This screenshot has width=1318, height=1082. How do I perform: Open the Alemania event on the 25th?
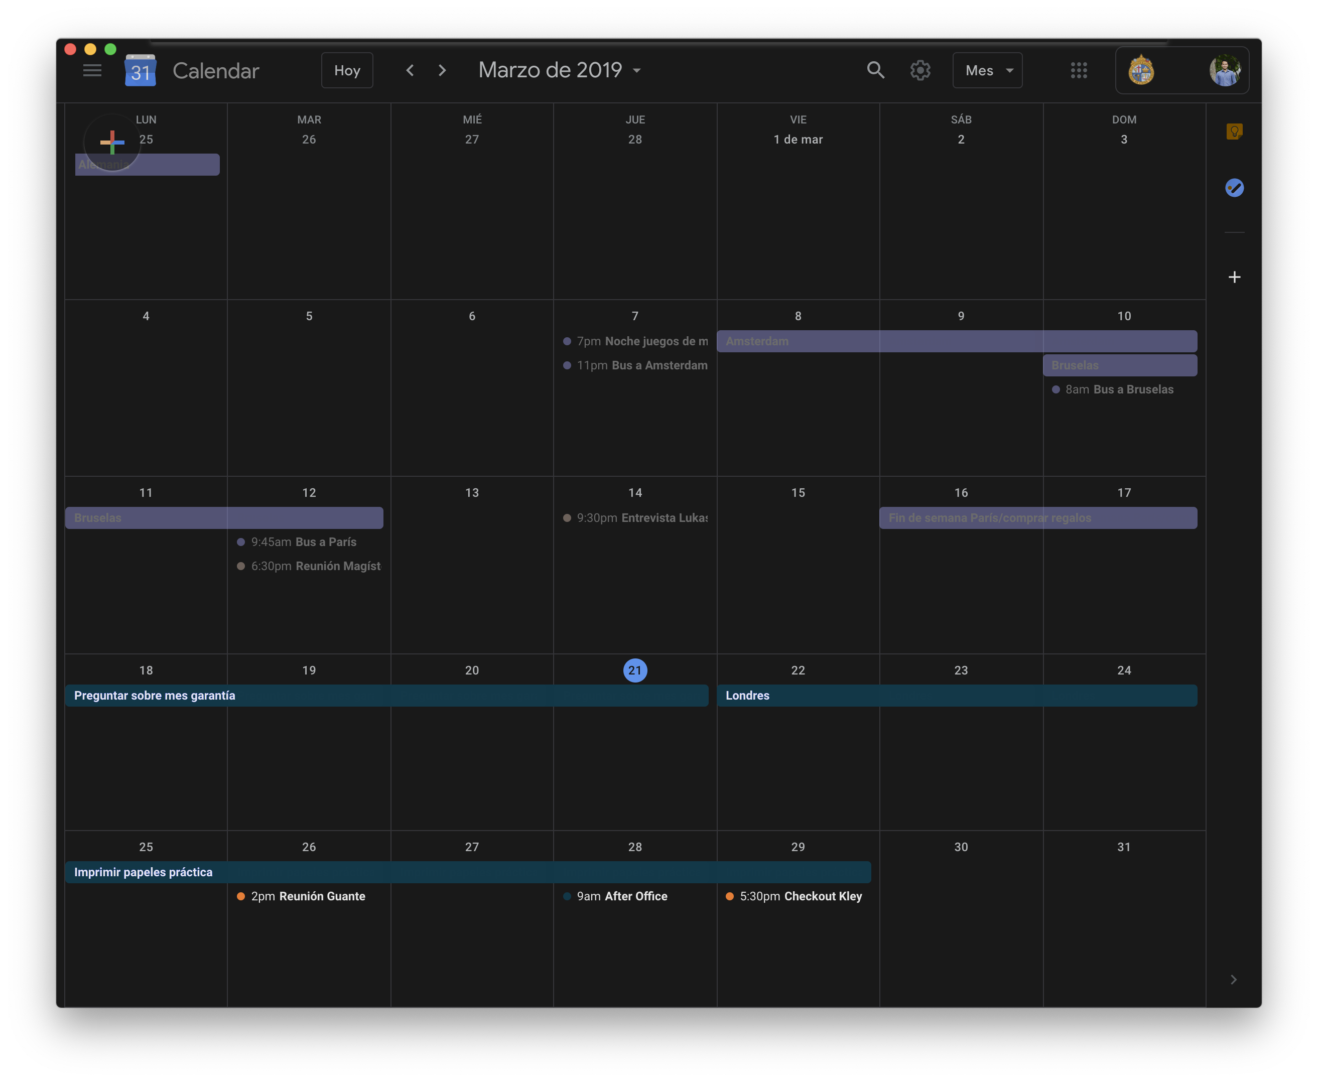(x=147, y=165)
